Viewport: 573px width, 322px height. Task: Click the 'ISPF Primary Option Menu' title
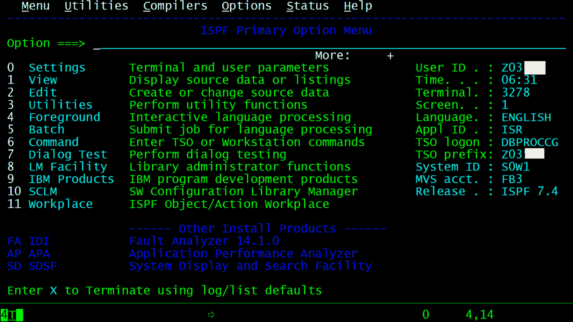coord(286,30)
